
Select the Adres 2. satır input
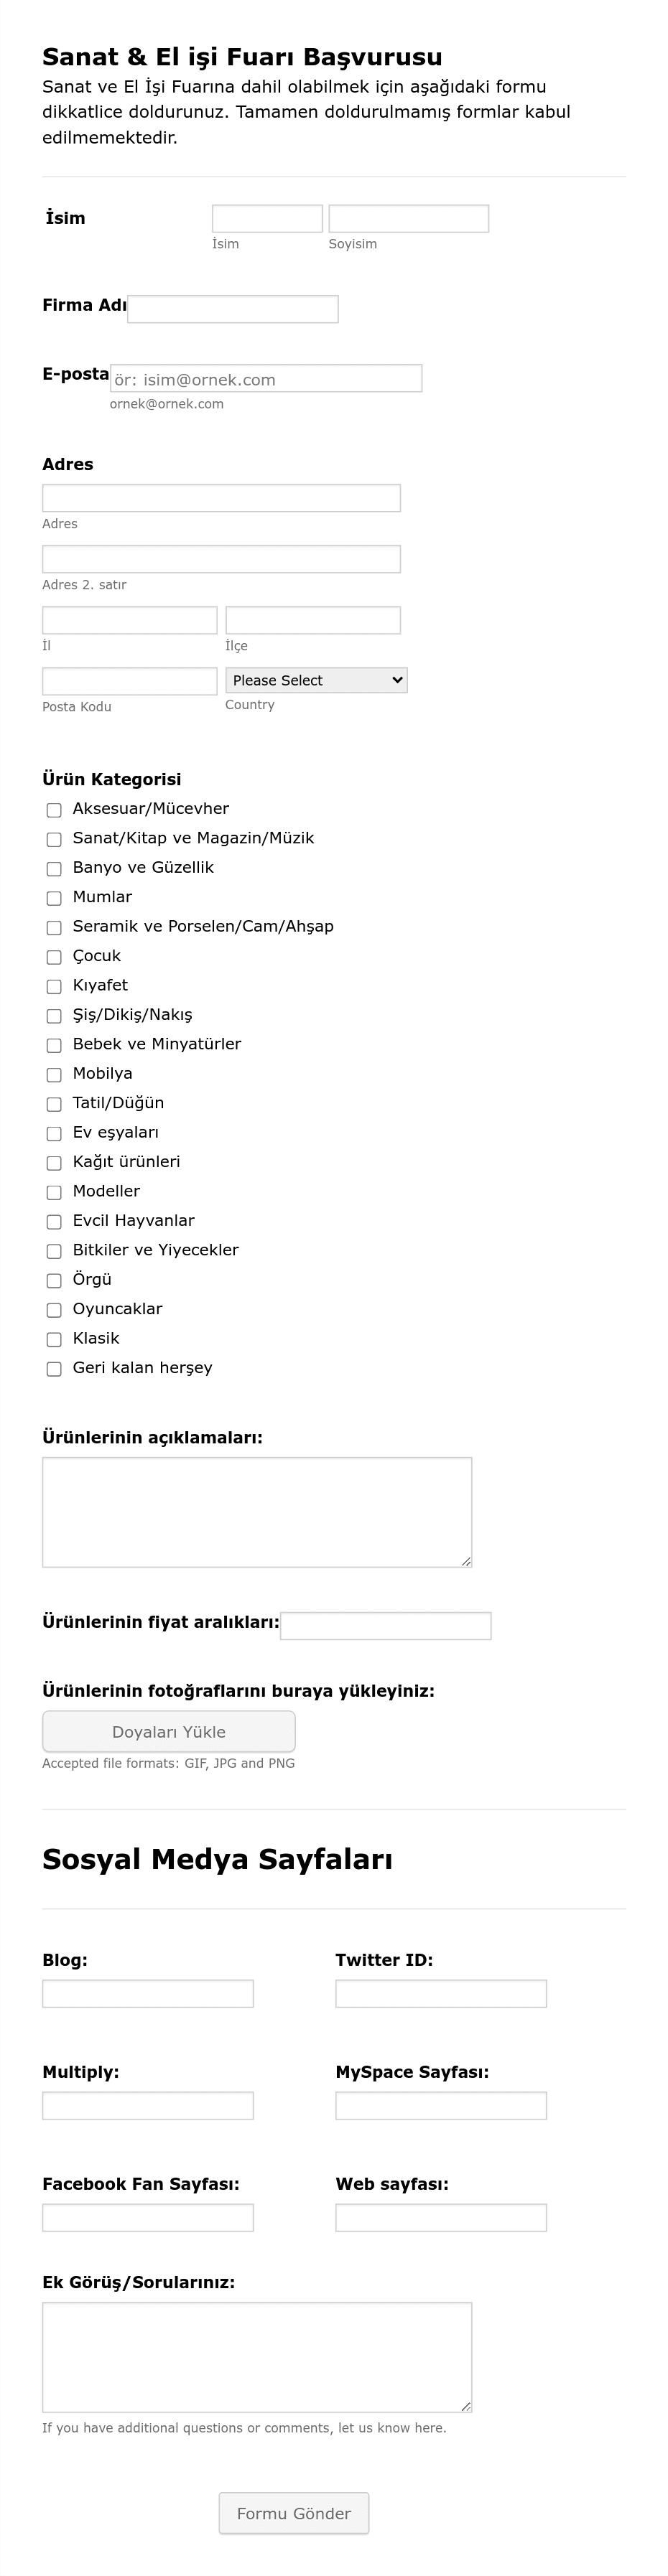pyautogui.click(x=221, y=559)
